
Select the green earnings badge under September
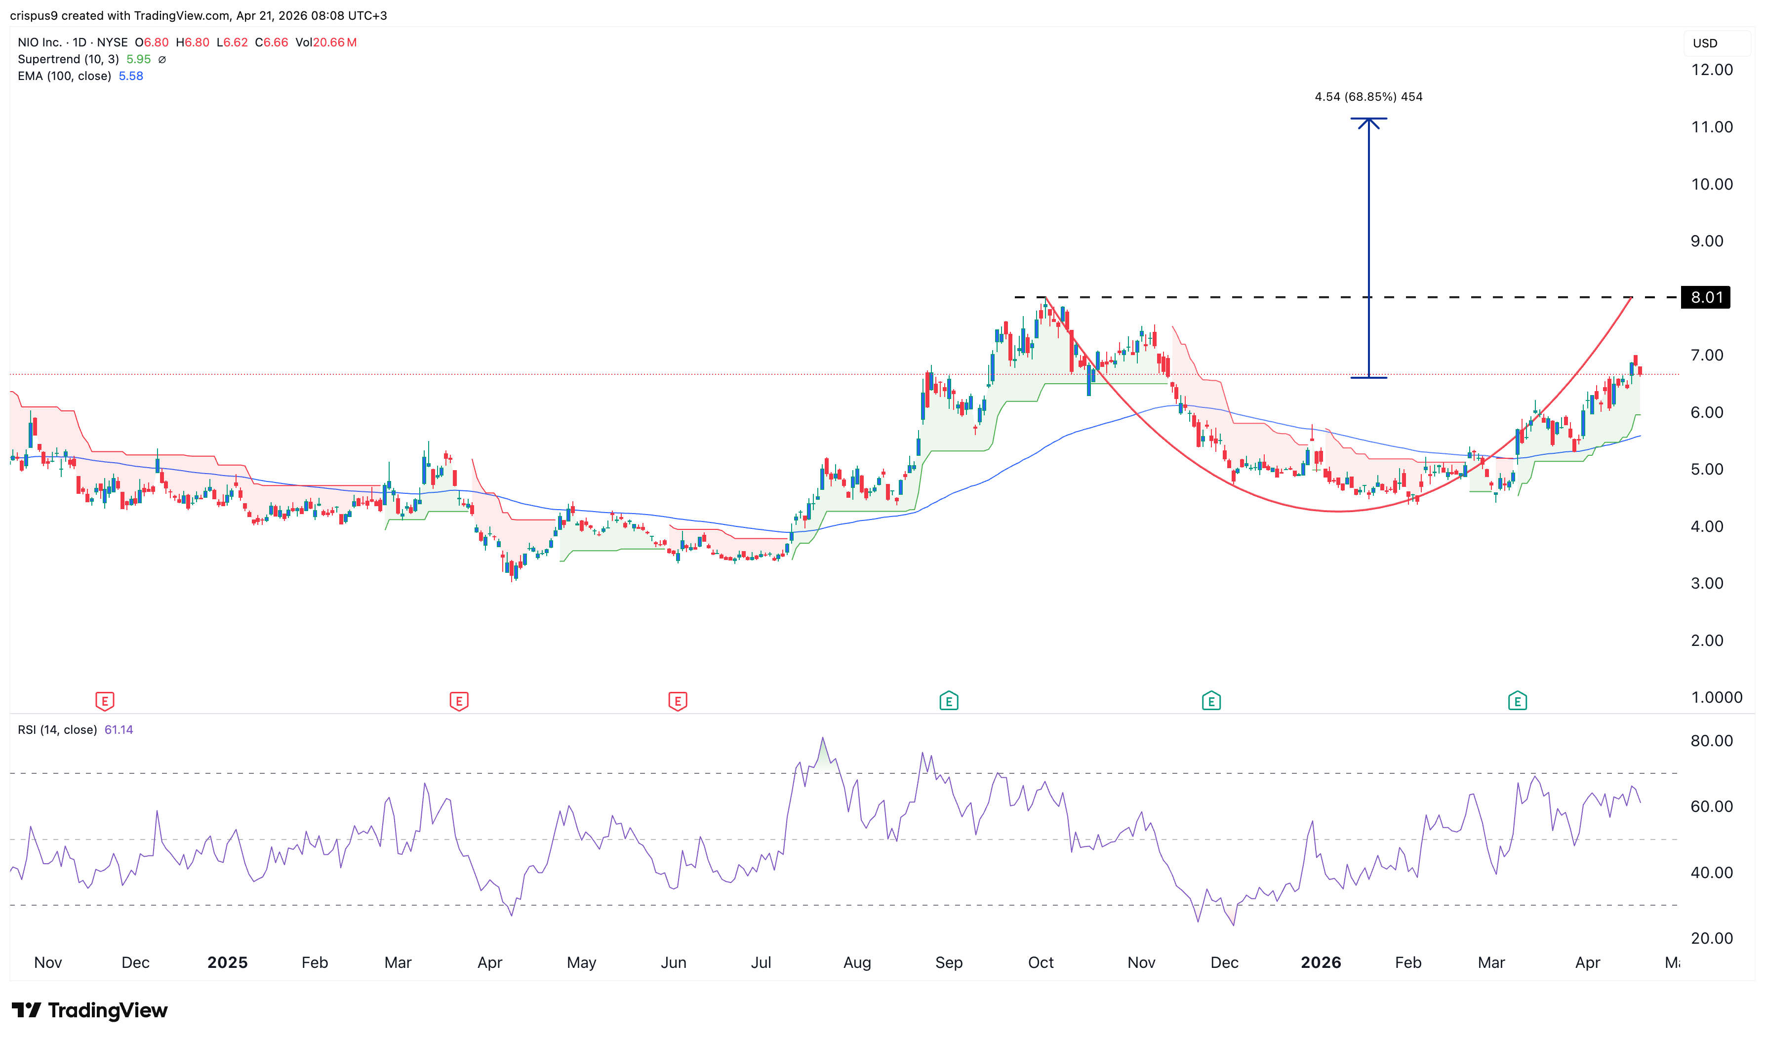[948, 700]
